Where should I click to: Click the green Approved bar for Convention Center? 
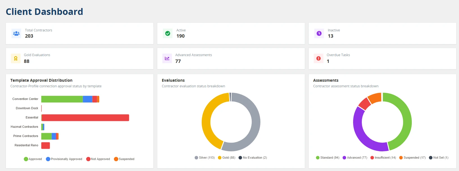tap(62, 99)
